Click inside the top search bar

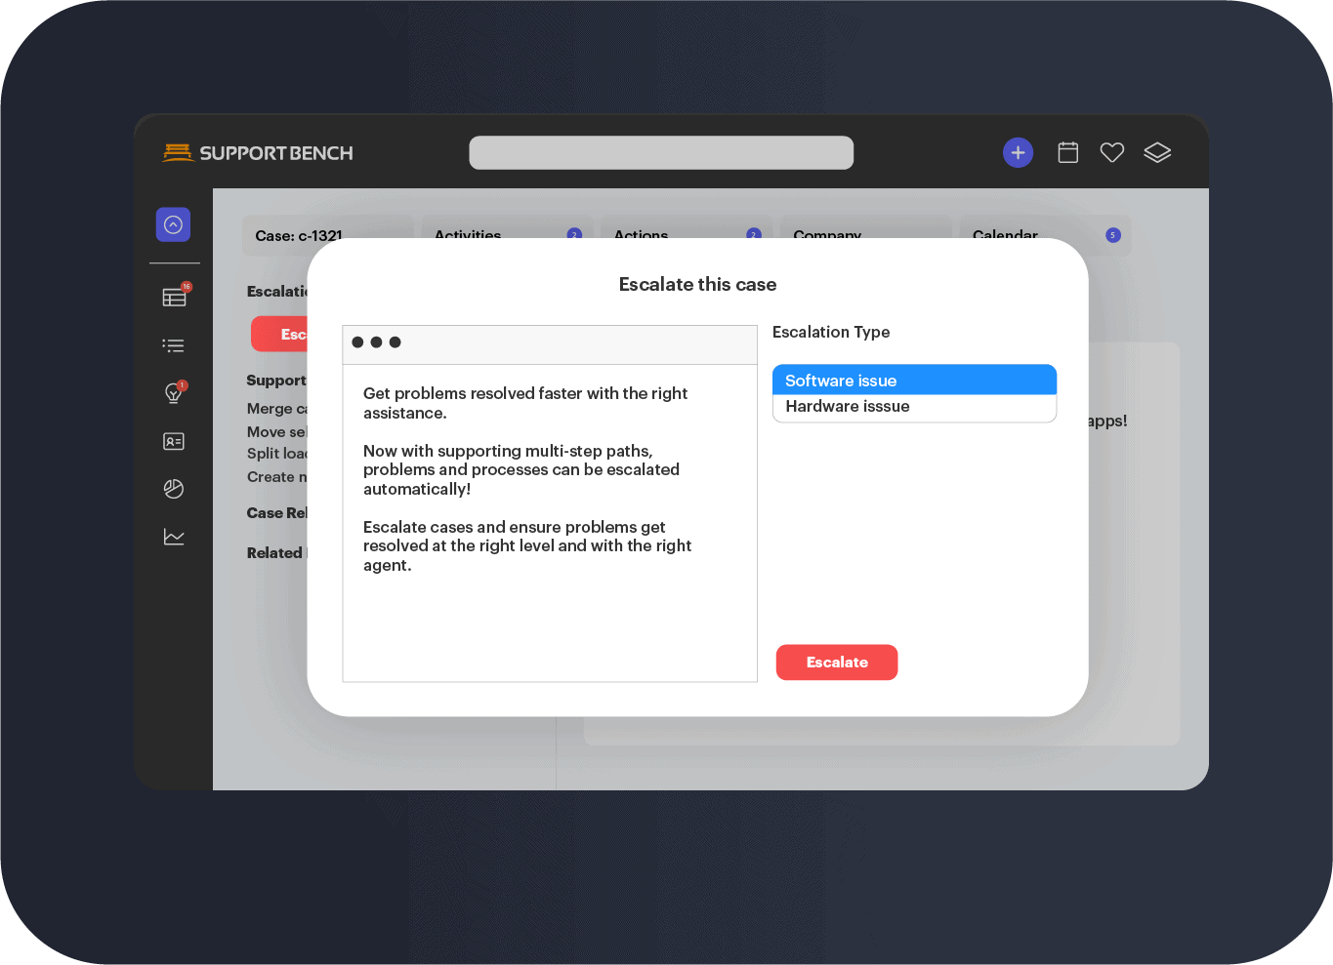pos(660,152)
